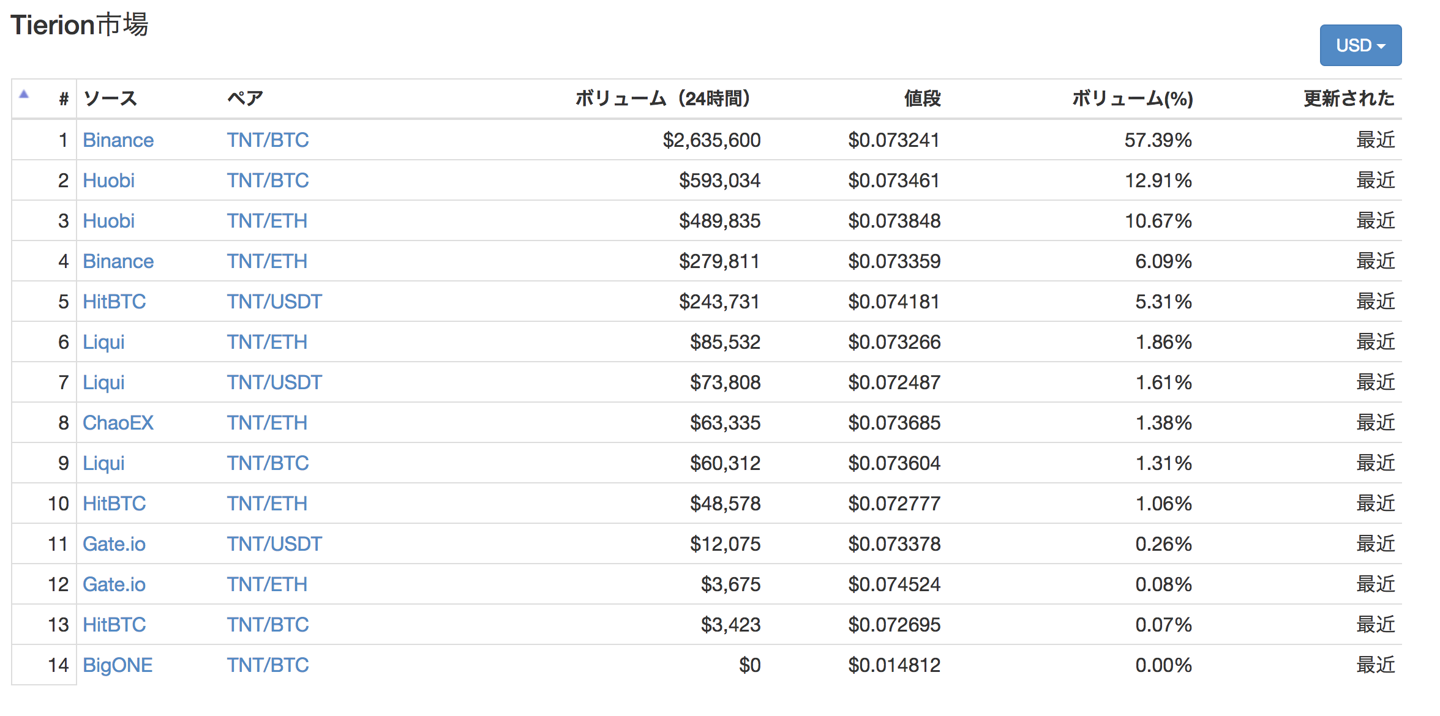Image resolution: width=1440 pixels, height=716 pixels.
Task: Open the Gate.io link in row 11
Action: [x=114, y=544]
